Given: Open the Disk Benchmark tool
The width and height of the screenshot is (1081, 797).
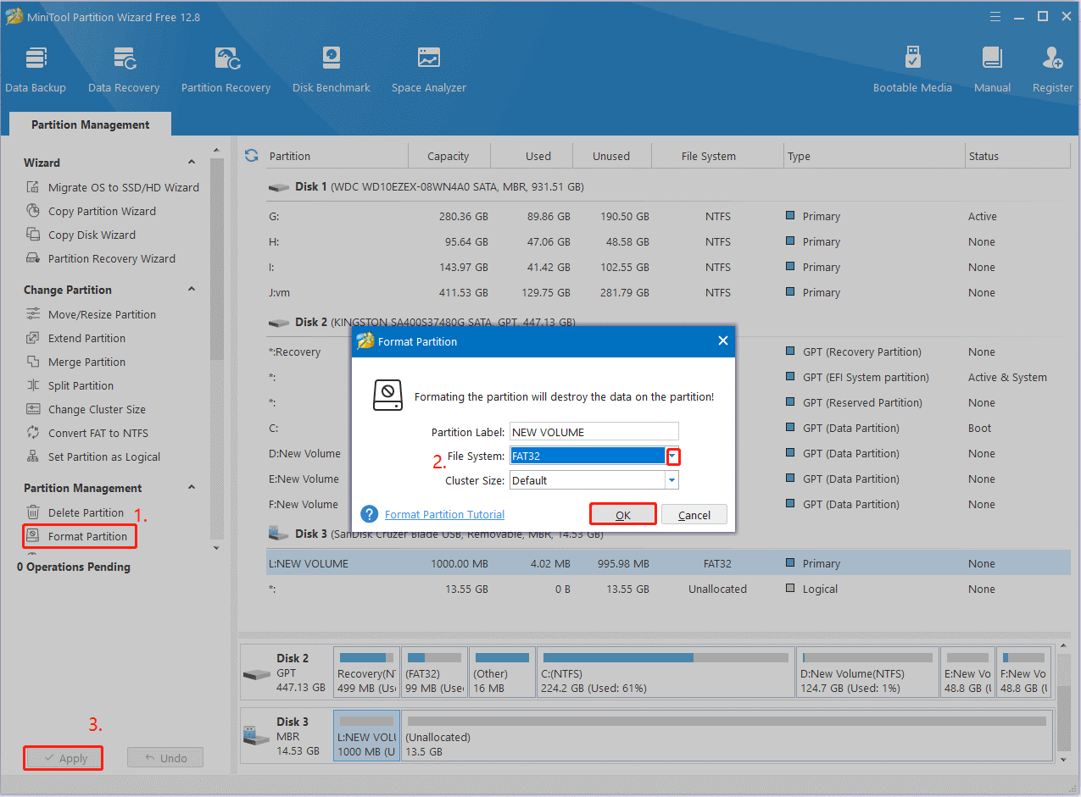Looking at the screenshot, I should pyautogui.click(x=332, y=69).
